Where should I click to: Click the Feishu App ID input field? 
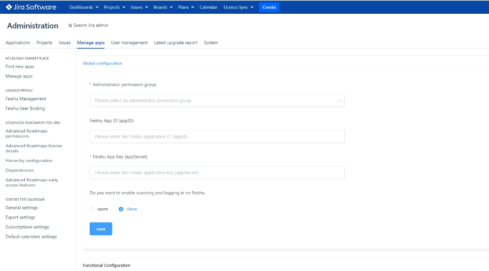click(217, 137)
